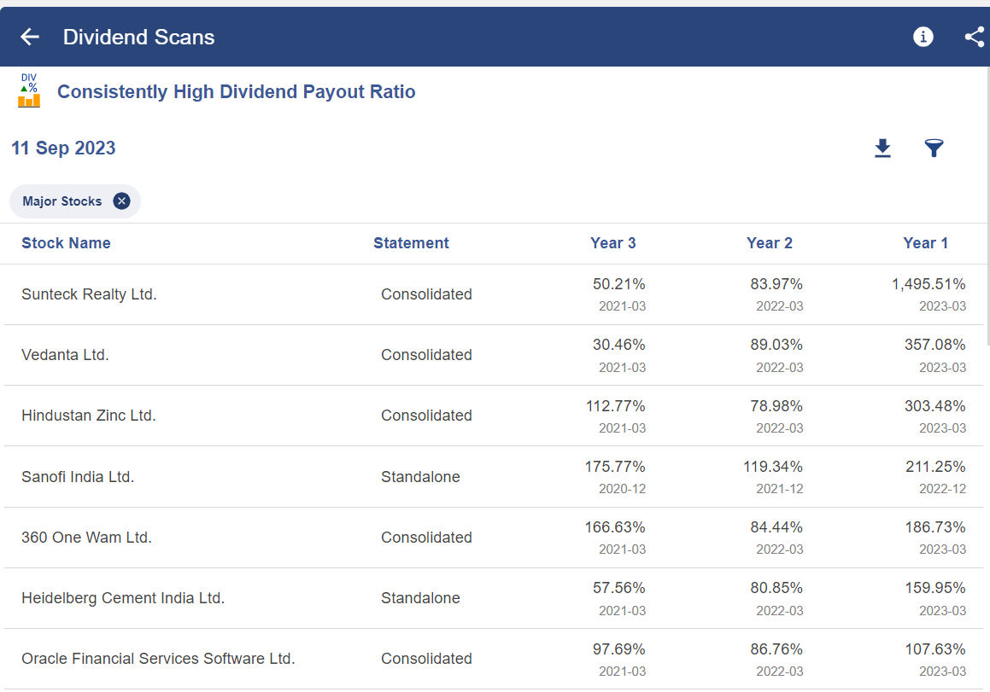Screen dimensions: 990x692
Task: Click Oracle Financial's 107.63% Year 1 value
Action: tap(935, 649)
